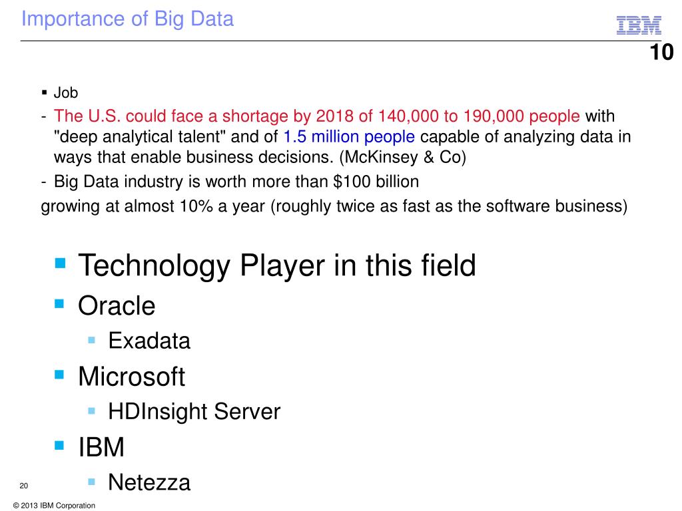Click the HDInsight Server text
The image size is (682, 511).
point(194,411)
